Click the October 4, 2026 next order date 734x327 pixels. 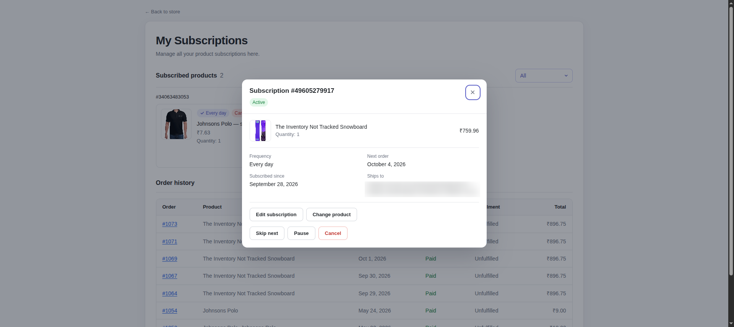[x=386, y=164]
